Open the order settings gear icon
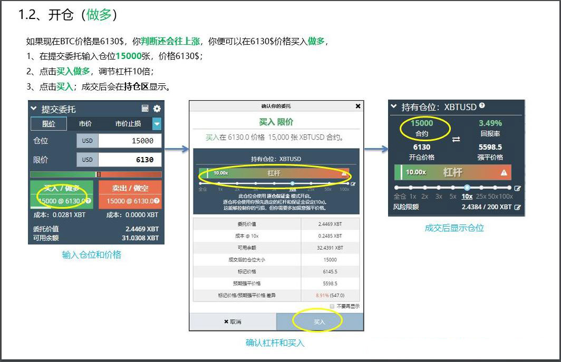 (157, 109)
